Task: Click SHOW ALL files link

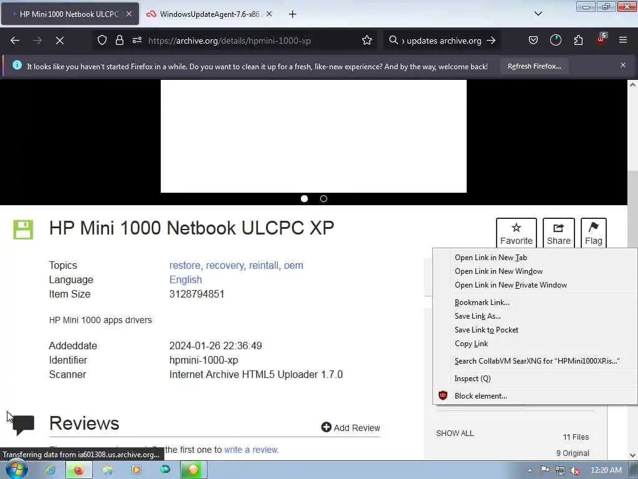Action: 455,433
